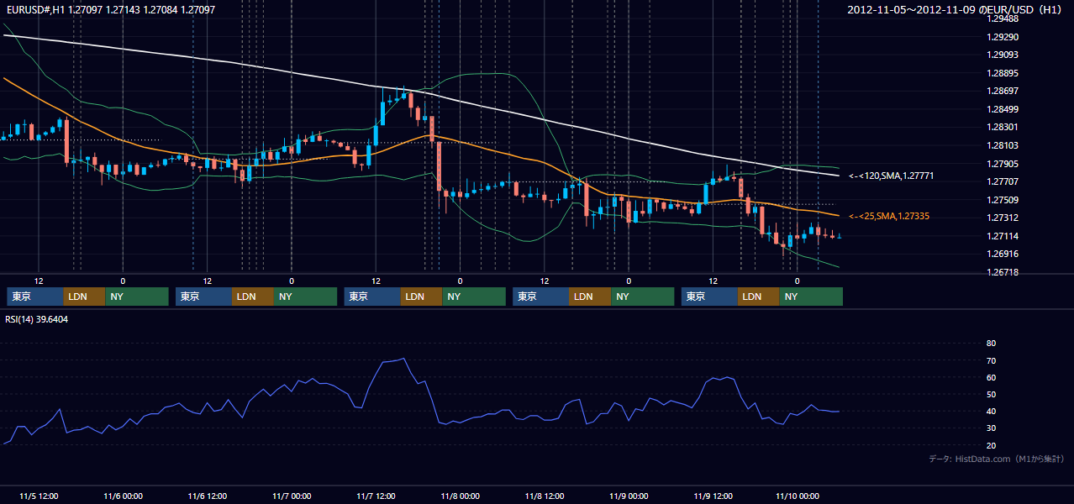Click the LDN session block for 11/9

point(759,297)
